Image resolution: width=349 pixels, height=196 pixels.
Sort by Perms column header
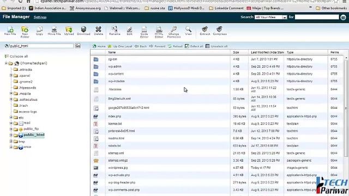click(334, 52)
